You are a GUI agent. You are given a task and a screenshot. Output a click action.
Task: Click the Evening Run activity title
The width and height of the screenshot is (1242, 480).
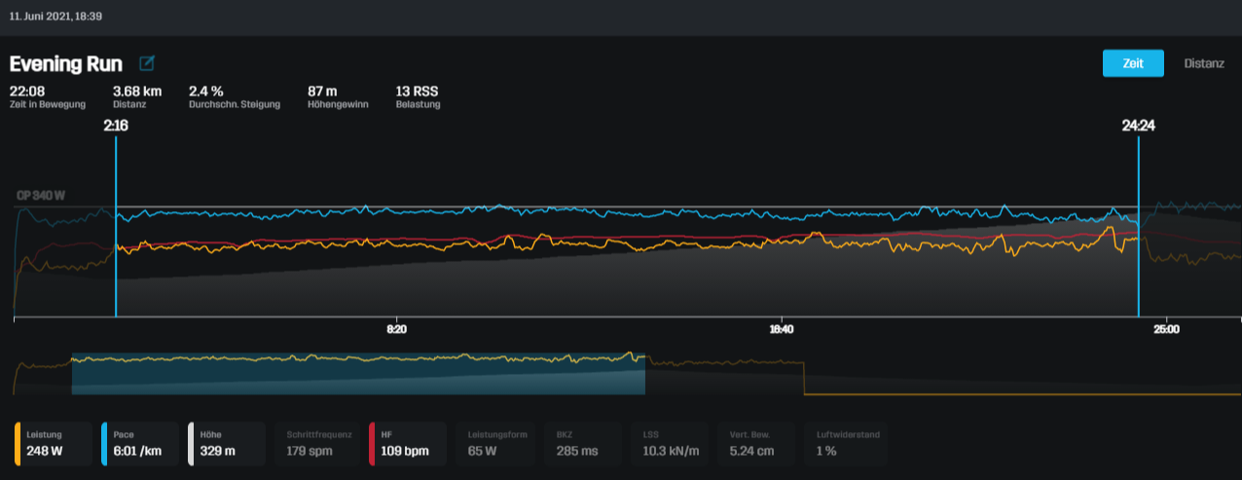point(66,64)
